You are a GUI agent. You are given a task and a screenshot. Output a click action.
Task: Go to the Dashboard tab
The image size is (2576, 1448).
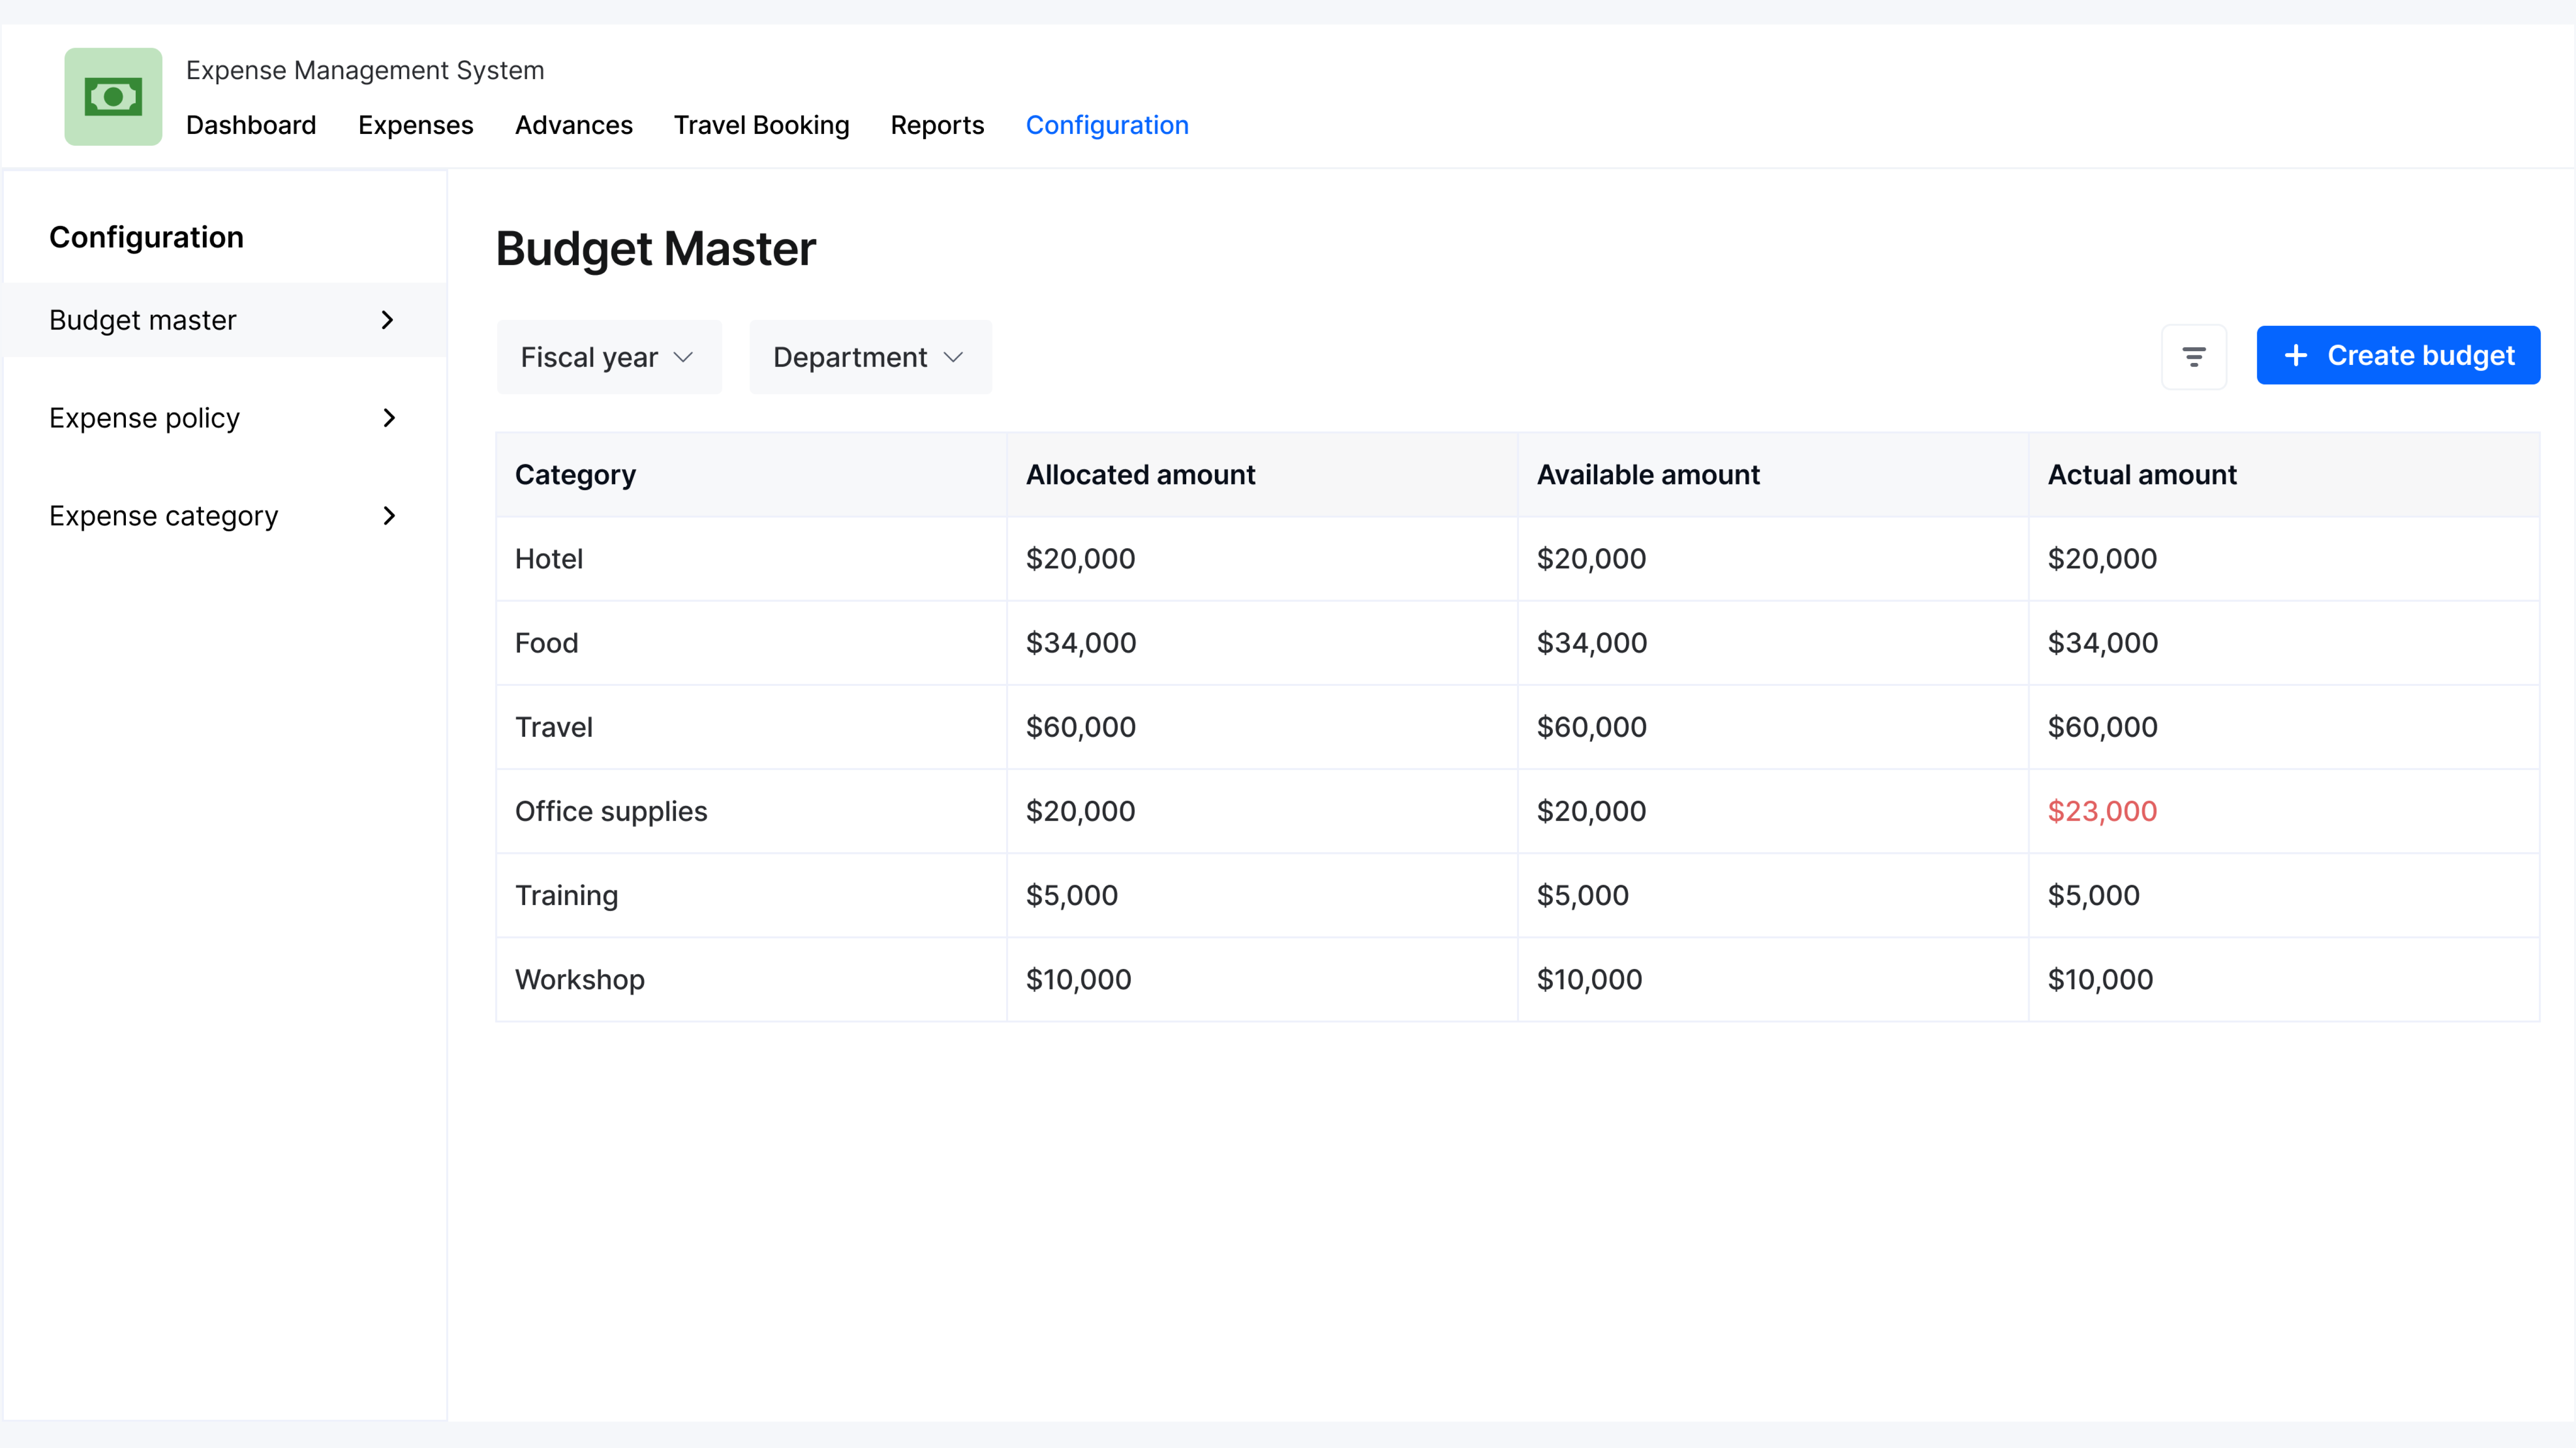click(251, 125)
